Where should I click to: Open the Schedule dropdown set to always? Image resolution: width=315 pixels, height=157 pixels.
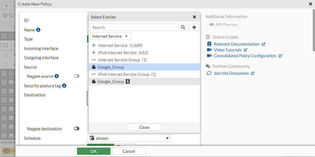point(129,138)
